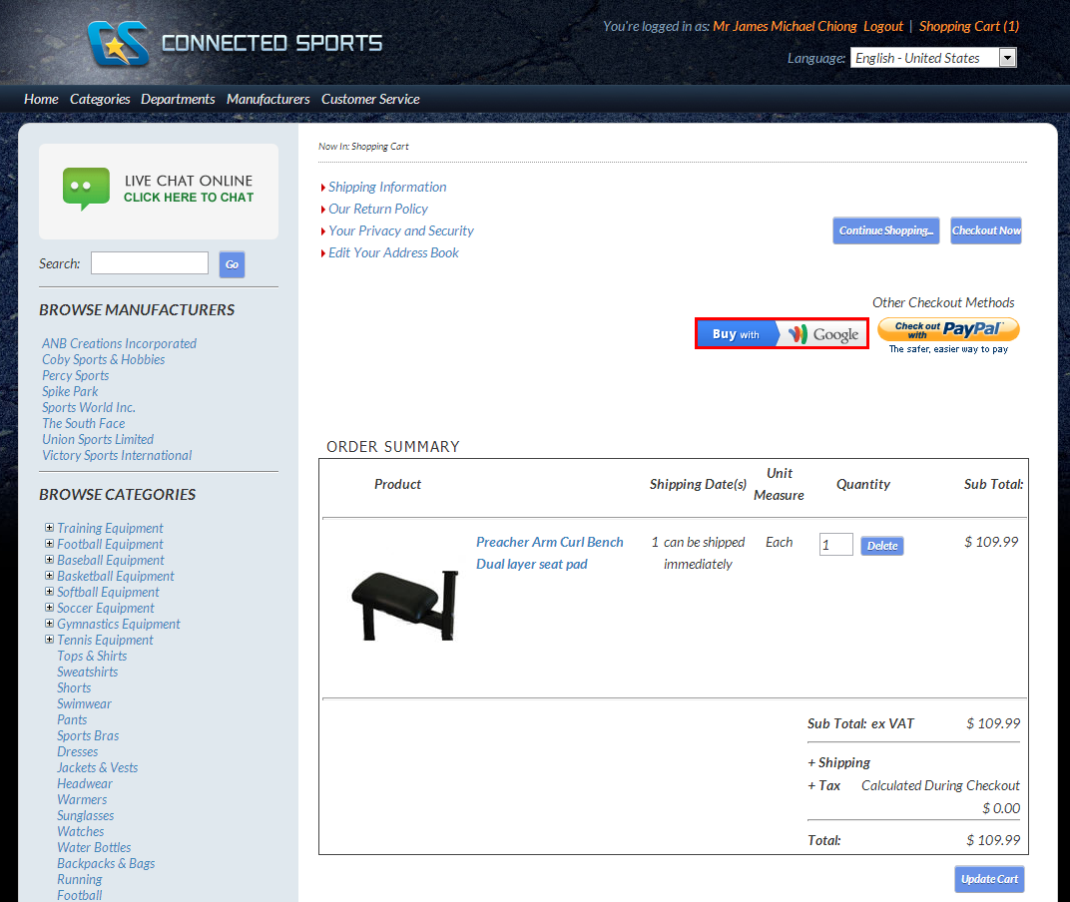Viewport: 1070px width, 902px height.
Task: Open Union Sports Limited manufacturer
Action: (x=98, y=439)
